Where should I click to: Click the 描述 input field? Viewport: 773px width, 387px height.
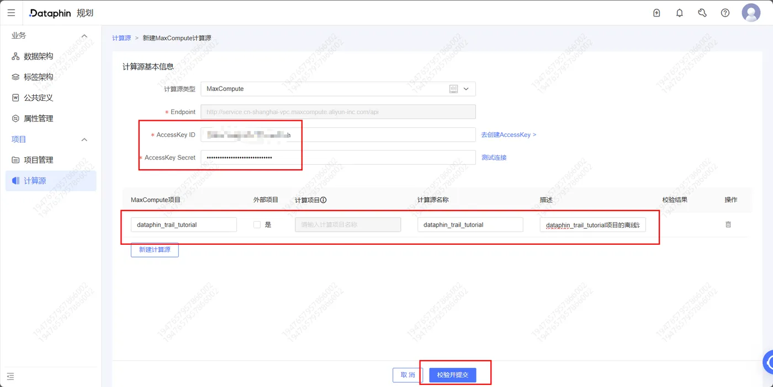pos(593,224)
